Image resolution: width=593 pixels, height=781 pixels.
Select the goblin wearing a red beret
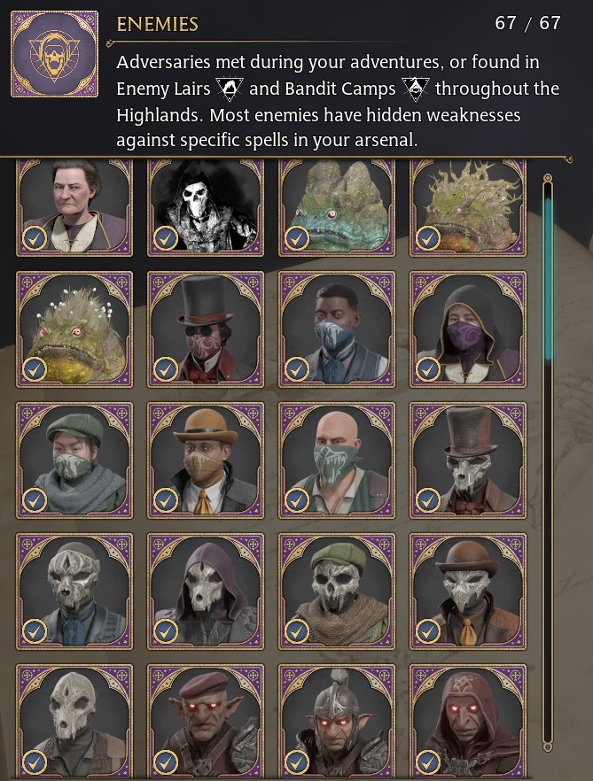pos(206,721)
